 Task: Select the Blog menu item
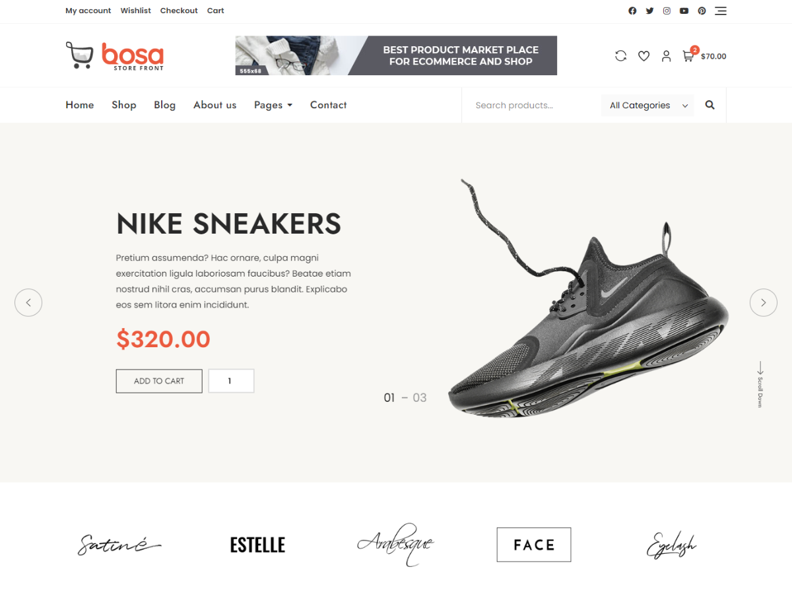[164, 105]
